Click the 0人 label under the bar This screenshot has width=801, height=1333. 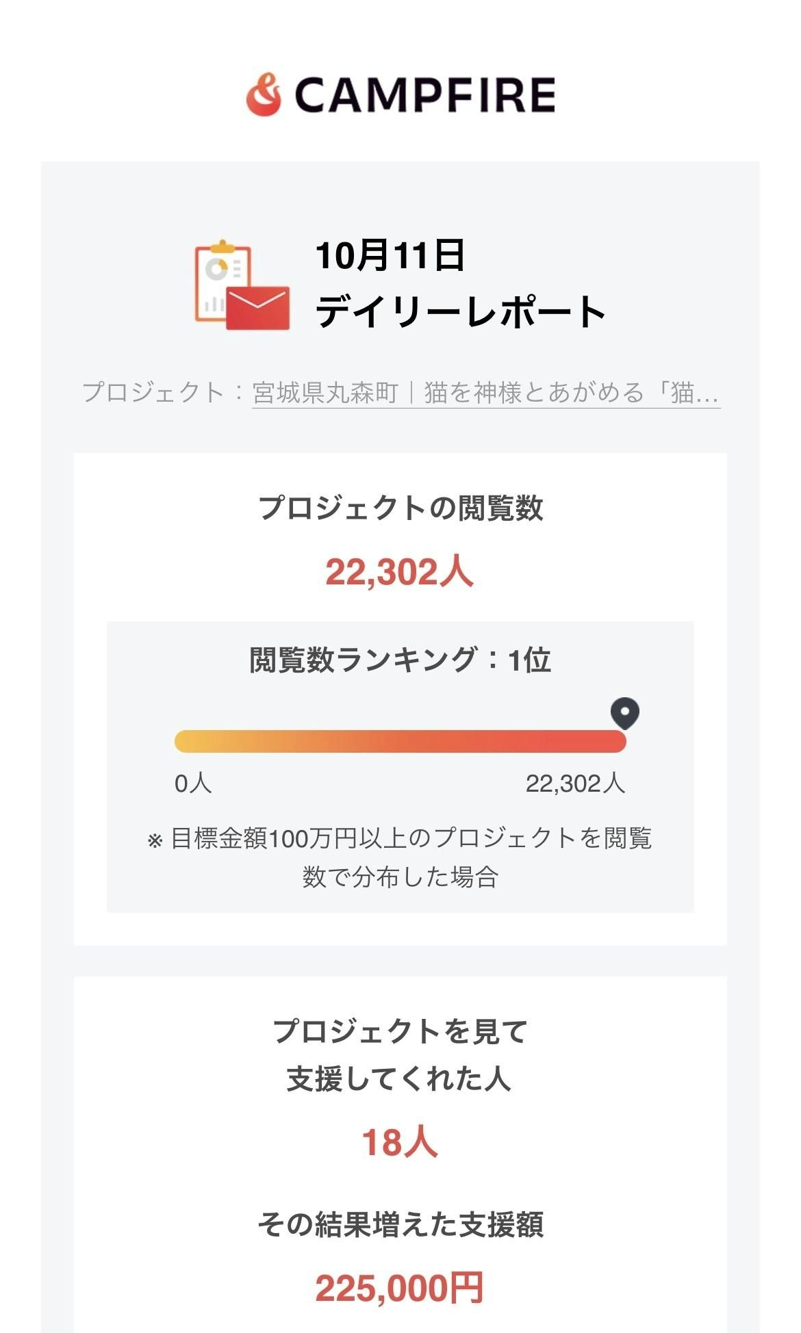pos(193,784)
